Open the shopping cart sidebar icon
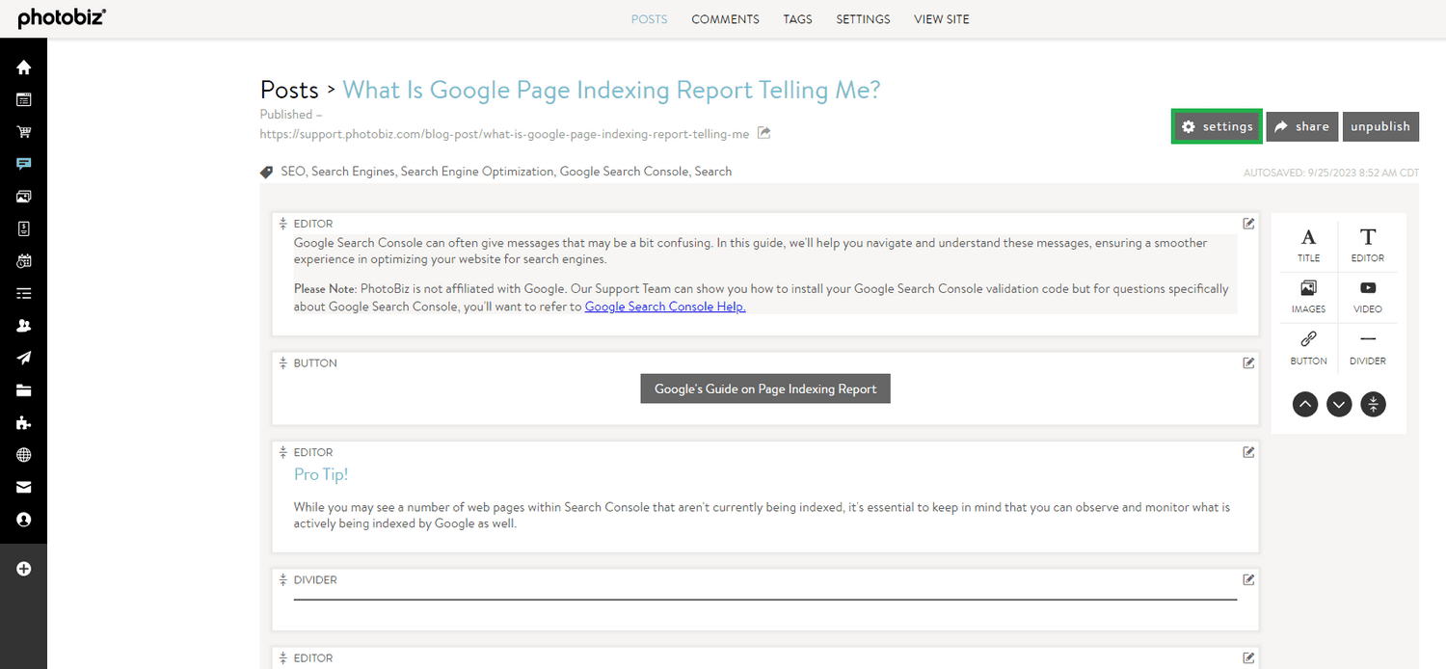The height and width of the screenshot is (669, 1446). point(23,132)
